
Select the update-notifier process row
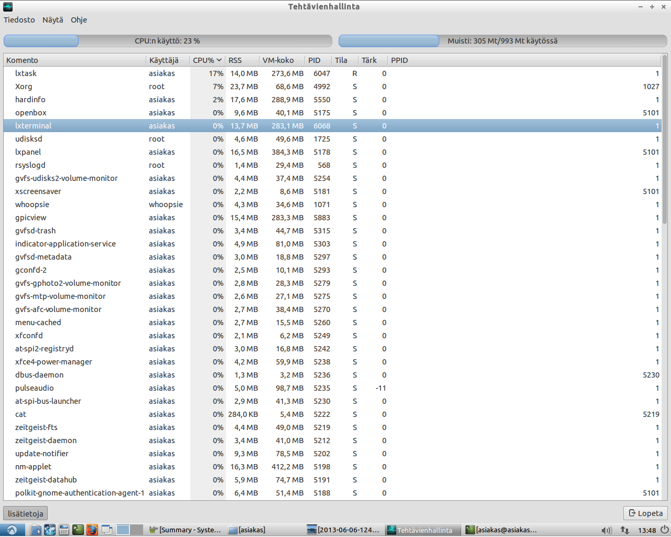pyautogui.click(x=332, y=454)
